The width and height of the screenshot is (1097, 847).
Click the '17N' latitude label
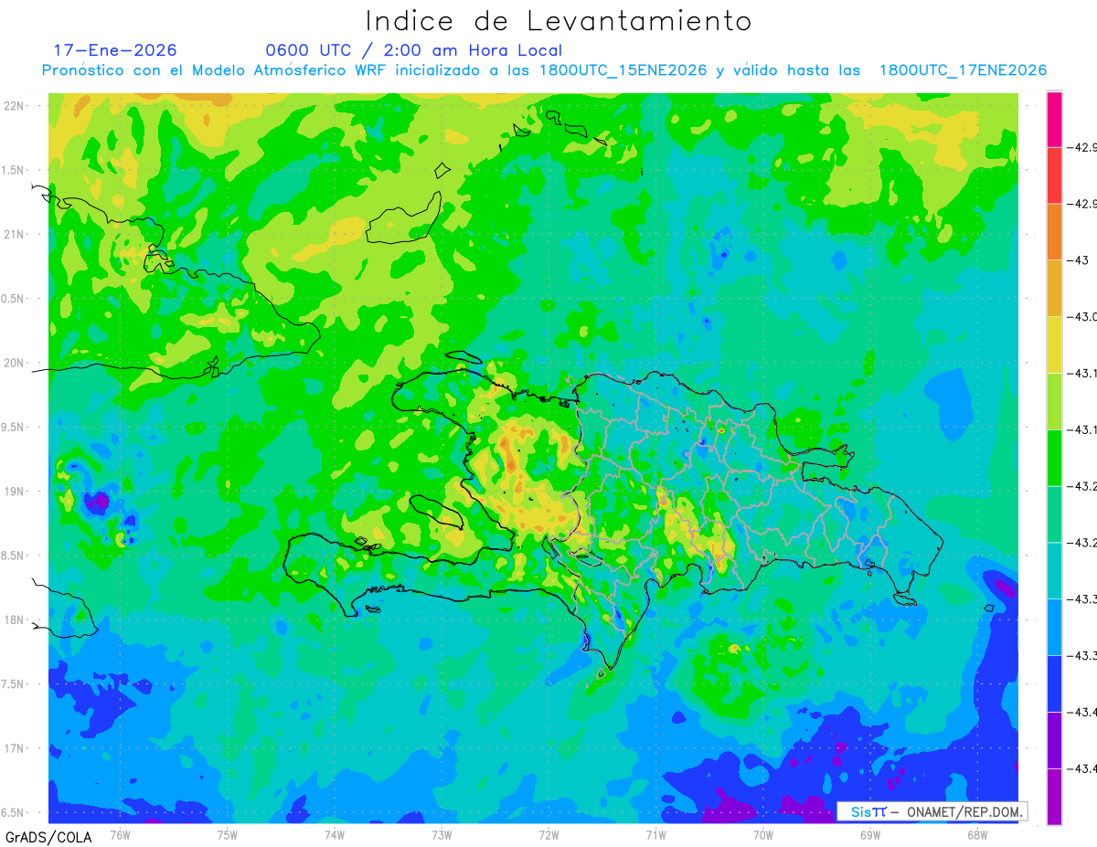pyautogui.click(x=15, y=748)
